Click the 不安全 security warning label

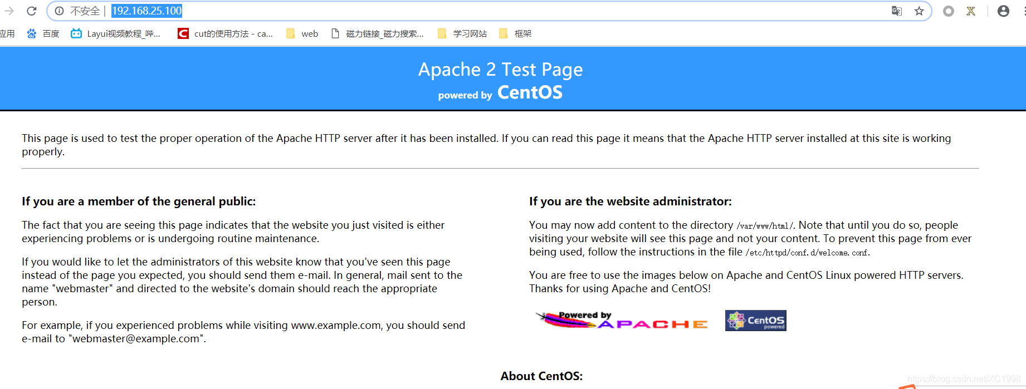coord(85,11)
